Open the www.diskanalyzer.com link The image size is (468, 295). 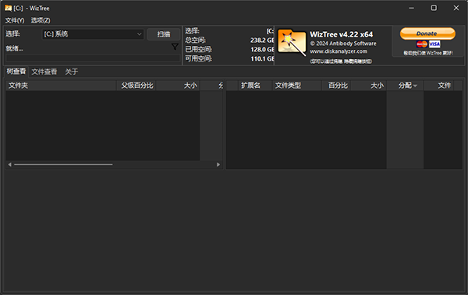pyautogui.click(x=339, y=51)
